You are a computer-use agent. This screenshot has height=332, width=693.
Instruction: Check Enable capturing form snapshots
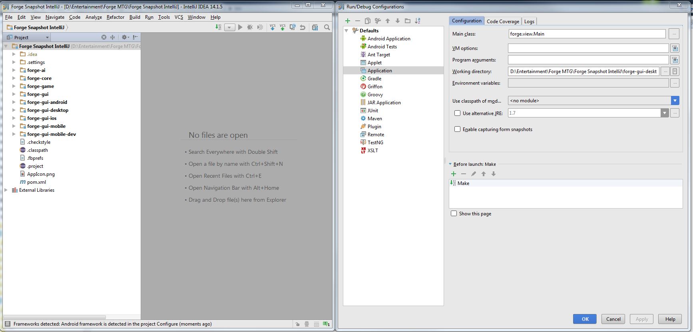pos(457,129)
